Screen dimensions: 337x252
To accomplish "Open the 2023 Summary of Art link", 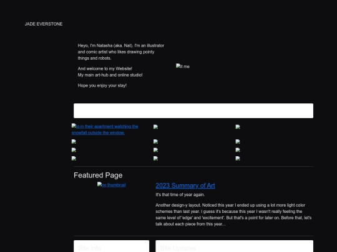I will tap(185, 185).
